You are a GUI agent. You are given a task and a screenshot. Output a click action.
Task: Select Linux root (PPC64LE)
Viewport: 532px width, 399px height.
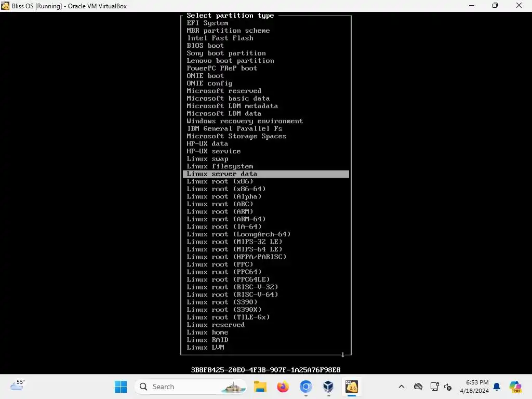tap(228, 280)
